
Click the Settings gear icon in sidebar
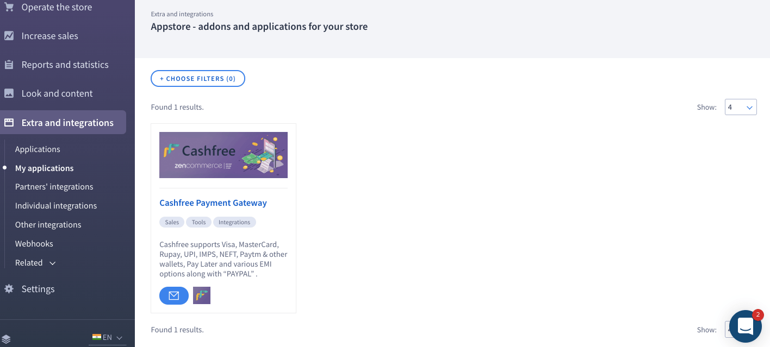tap(9, 289)
